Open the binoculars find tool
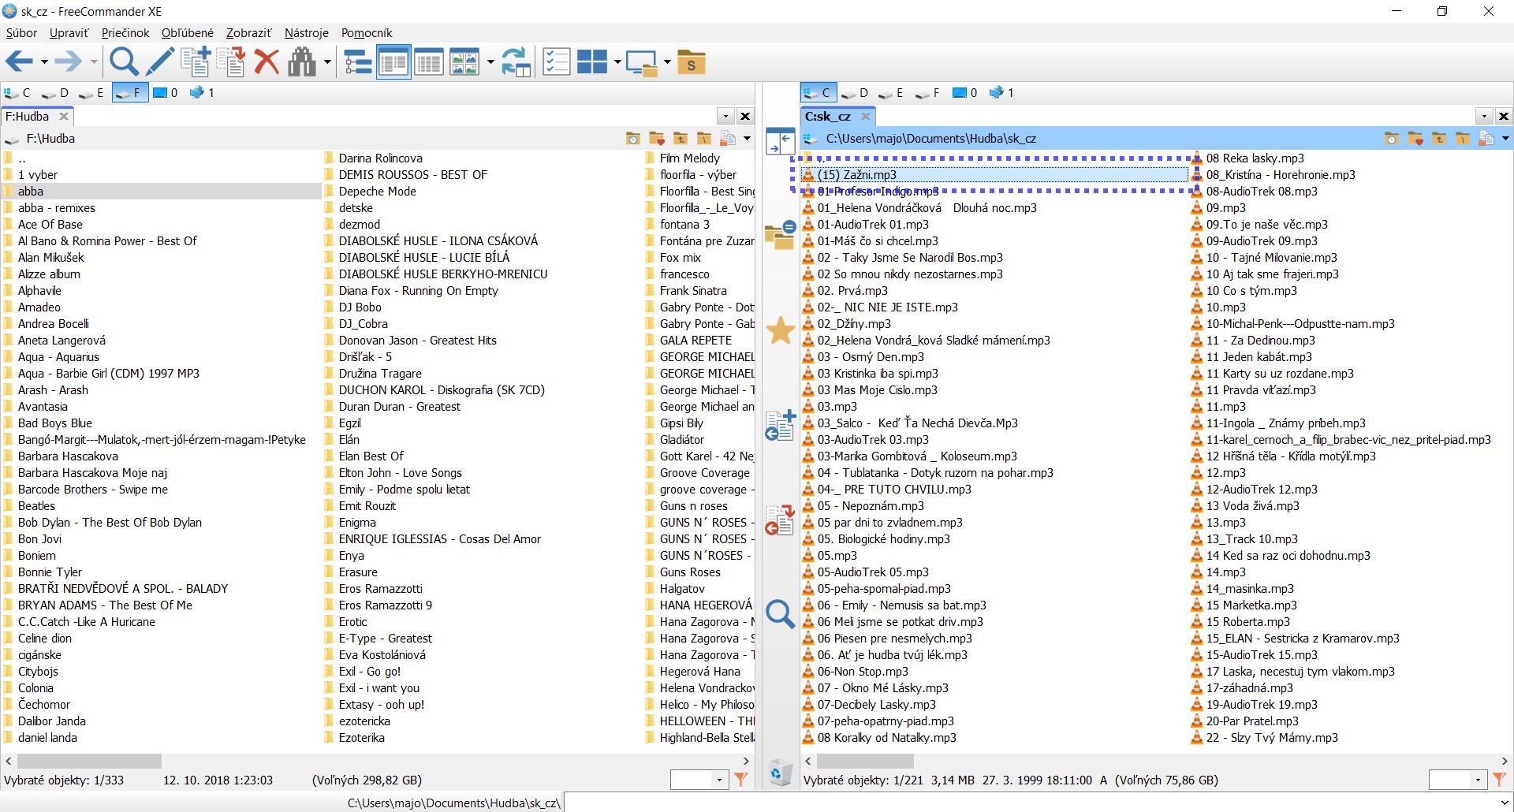Image resolution: width=1514 pixels, height=812 pixels. click(x=302, y=61)
